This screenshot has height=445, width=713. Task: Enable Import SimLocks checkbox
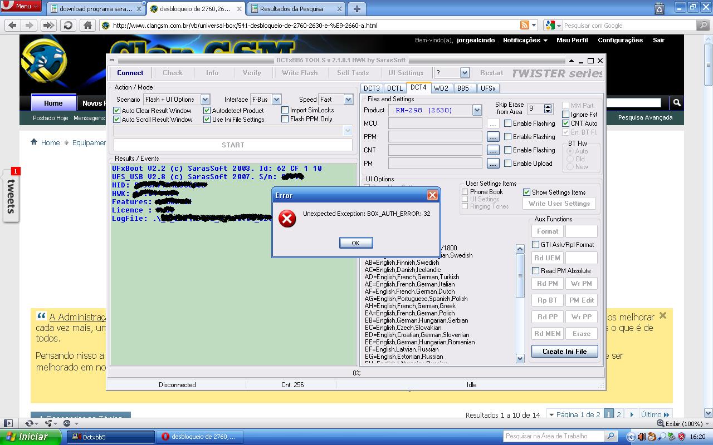[x=285, y=110]
